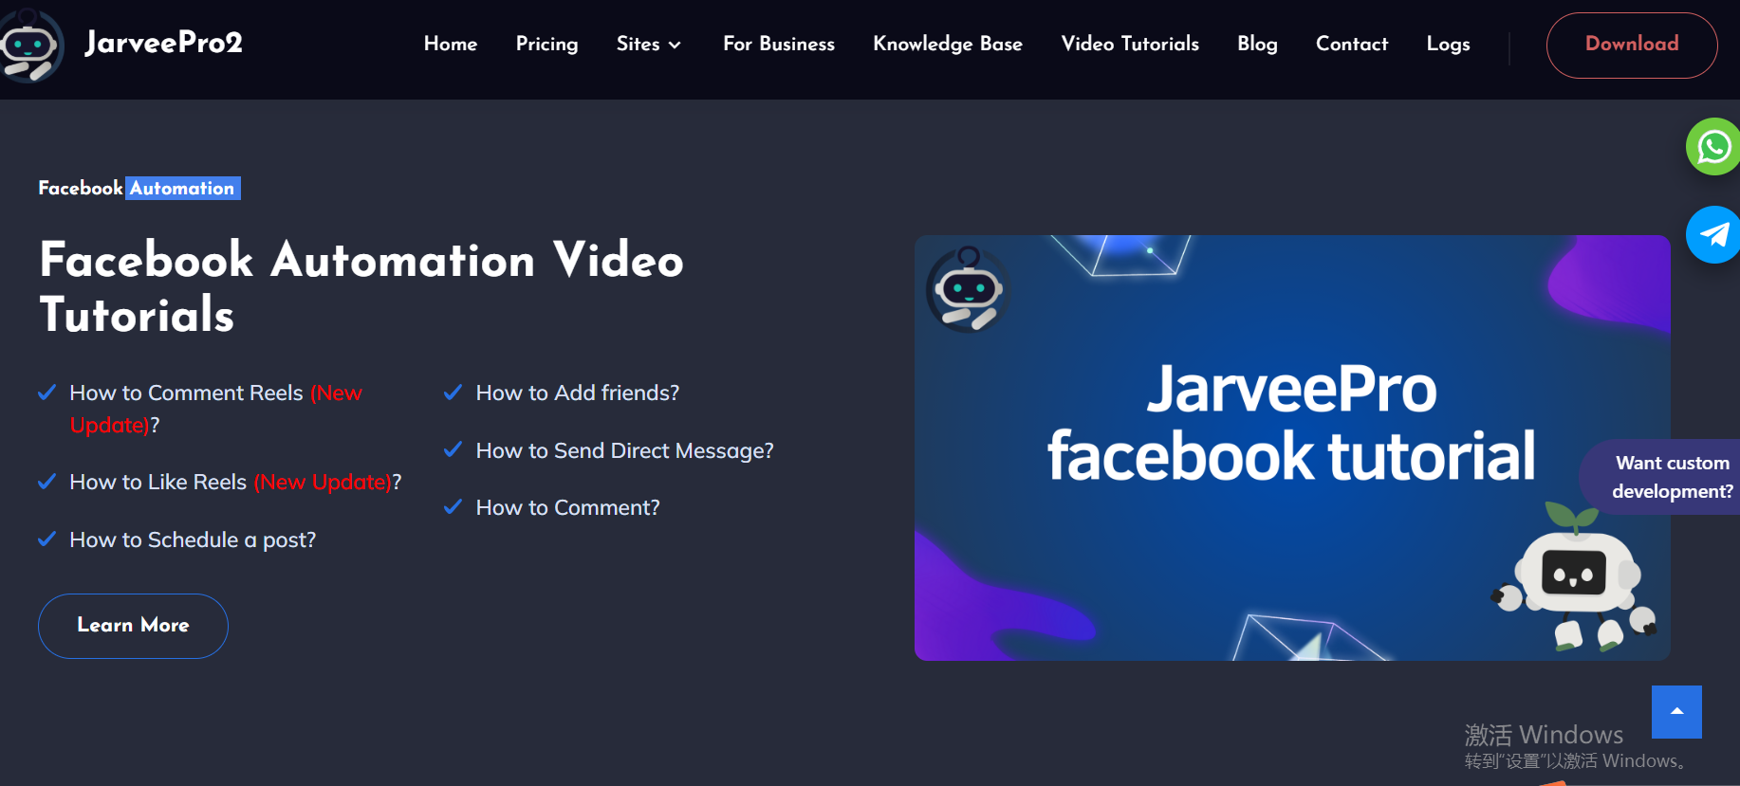Play the JarveePro facebook tutorial video
Viewport: 1740px width, 786px height.
click(1292, 448)
